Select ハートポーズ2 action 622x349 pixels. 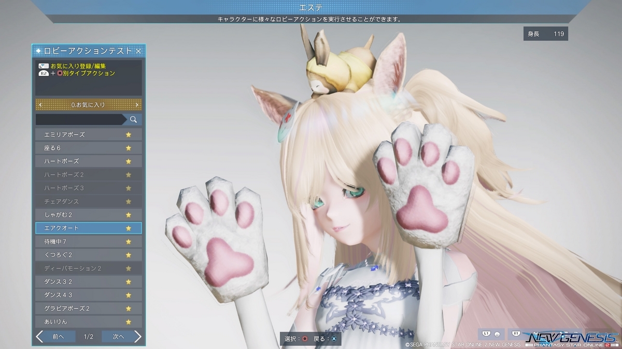89,175
